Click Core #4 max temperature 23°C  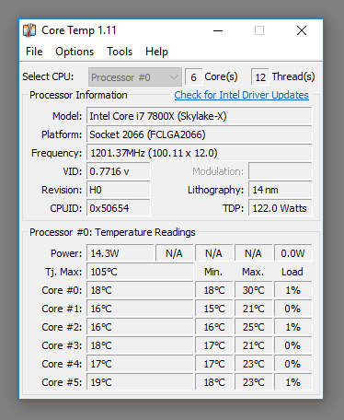click(253, 364)
